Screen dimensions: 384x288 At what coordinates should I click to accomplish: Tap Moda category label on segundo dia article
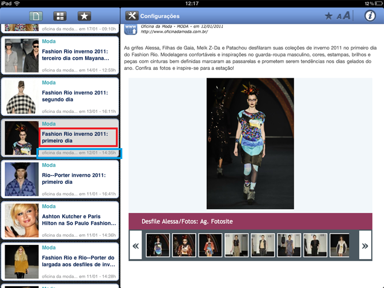coord(49,82)
